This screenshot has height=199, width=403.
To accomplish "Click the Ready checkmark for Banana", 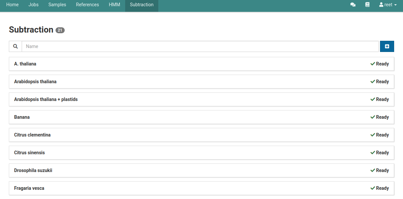I will (x=373, y=117).
